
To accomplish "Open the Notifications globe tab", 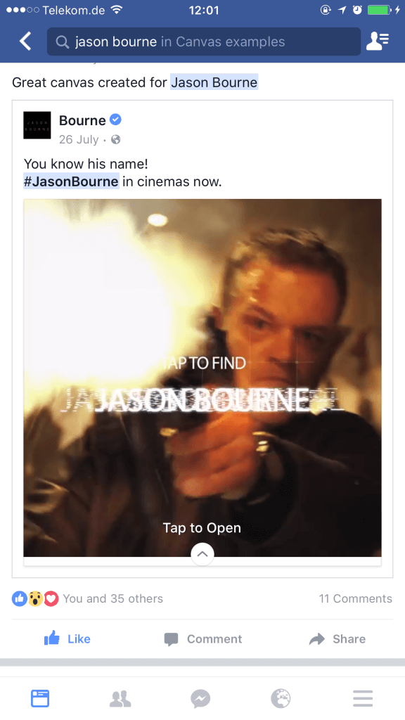I will pos(281,698).
